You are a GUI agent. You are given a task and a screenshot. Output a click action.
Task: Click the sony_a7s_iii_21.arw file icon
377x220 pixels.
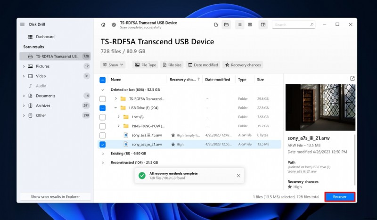[x=126, y=144]
